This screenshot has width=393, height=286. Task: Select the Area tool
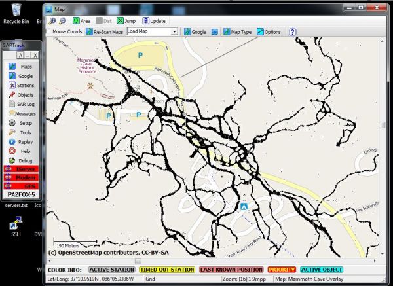pyautogui.click(x=81, y=21)
